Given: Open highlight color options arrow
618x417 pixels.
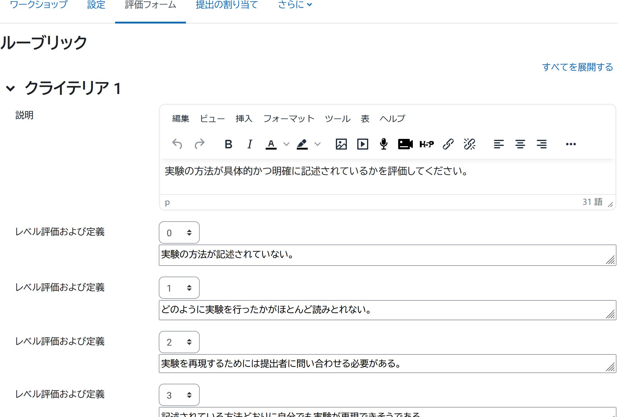Looking at the screenshot, I should pos(318,144).
